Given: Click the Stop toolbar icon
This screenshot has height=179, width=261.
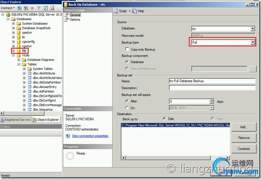Looking at the screenshot, I should point(32,8).
